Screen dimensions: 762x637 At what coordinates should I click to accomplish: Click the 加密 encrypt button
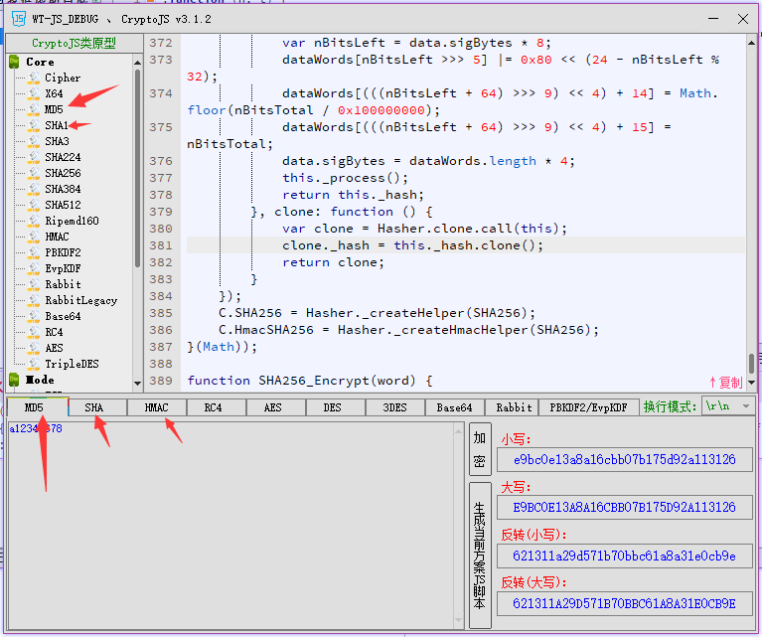coord(480,449)
